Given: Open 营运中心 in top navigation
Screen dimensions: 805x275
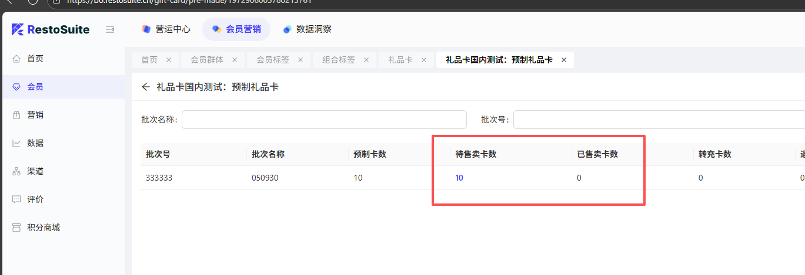Looking at the screenshot, I should pyautogui.click(x=166, y=29).
